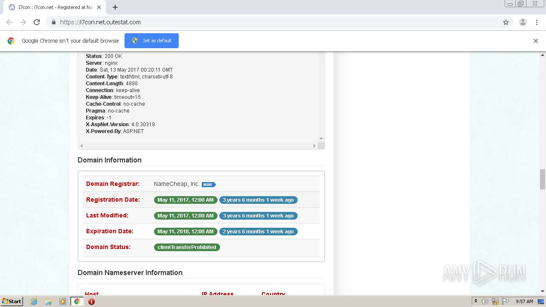Select the I7con cutestat tab
The width and height of the screenshot is (546, 307).
pos(55,7)
